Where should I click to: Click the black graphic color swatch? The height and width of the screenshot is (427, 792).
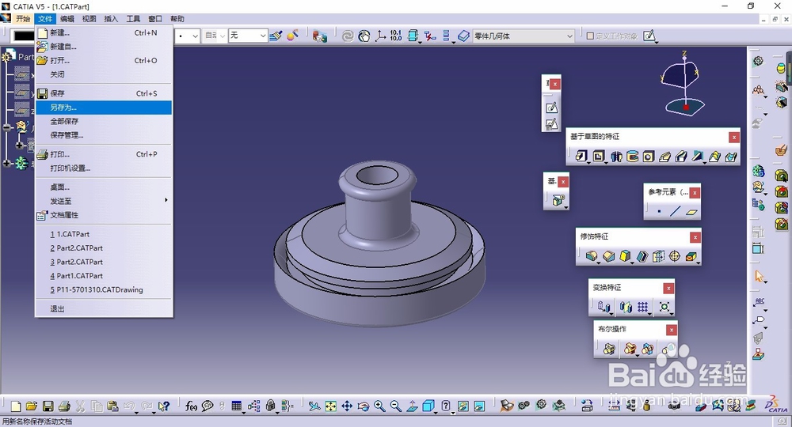coord(24,36)
